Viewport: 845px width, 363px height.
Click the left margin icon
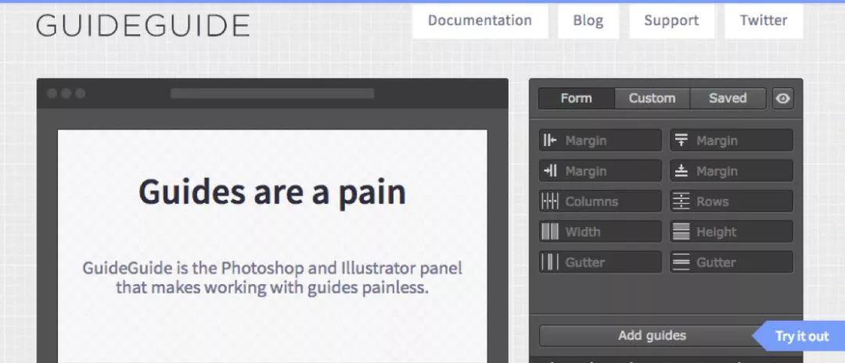(x=550, y=141)
